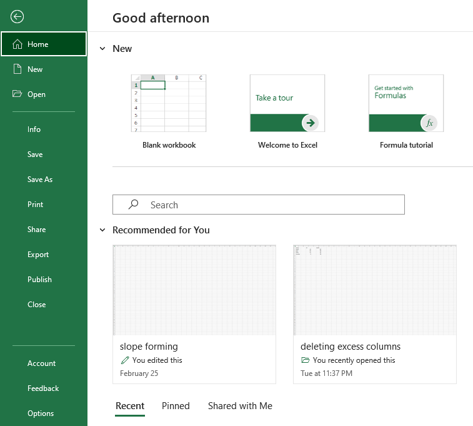Open the Info page
The image size is (473, 426).
(x=34, y=129)
